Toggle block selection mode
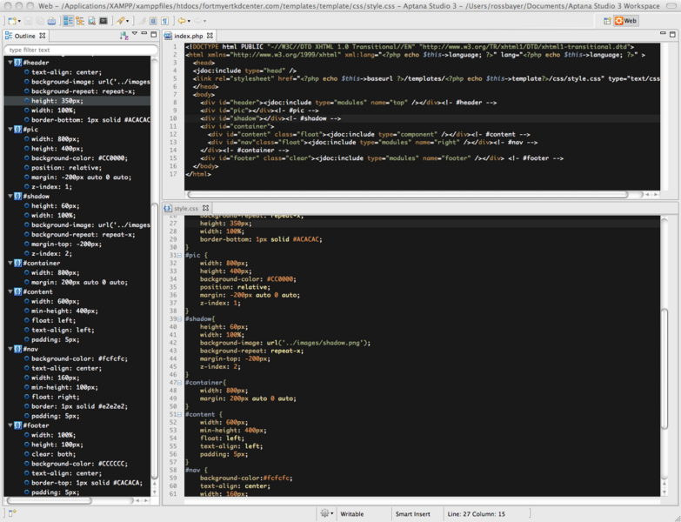This screenshot has height=522, width=681. [153, 21]
